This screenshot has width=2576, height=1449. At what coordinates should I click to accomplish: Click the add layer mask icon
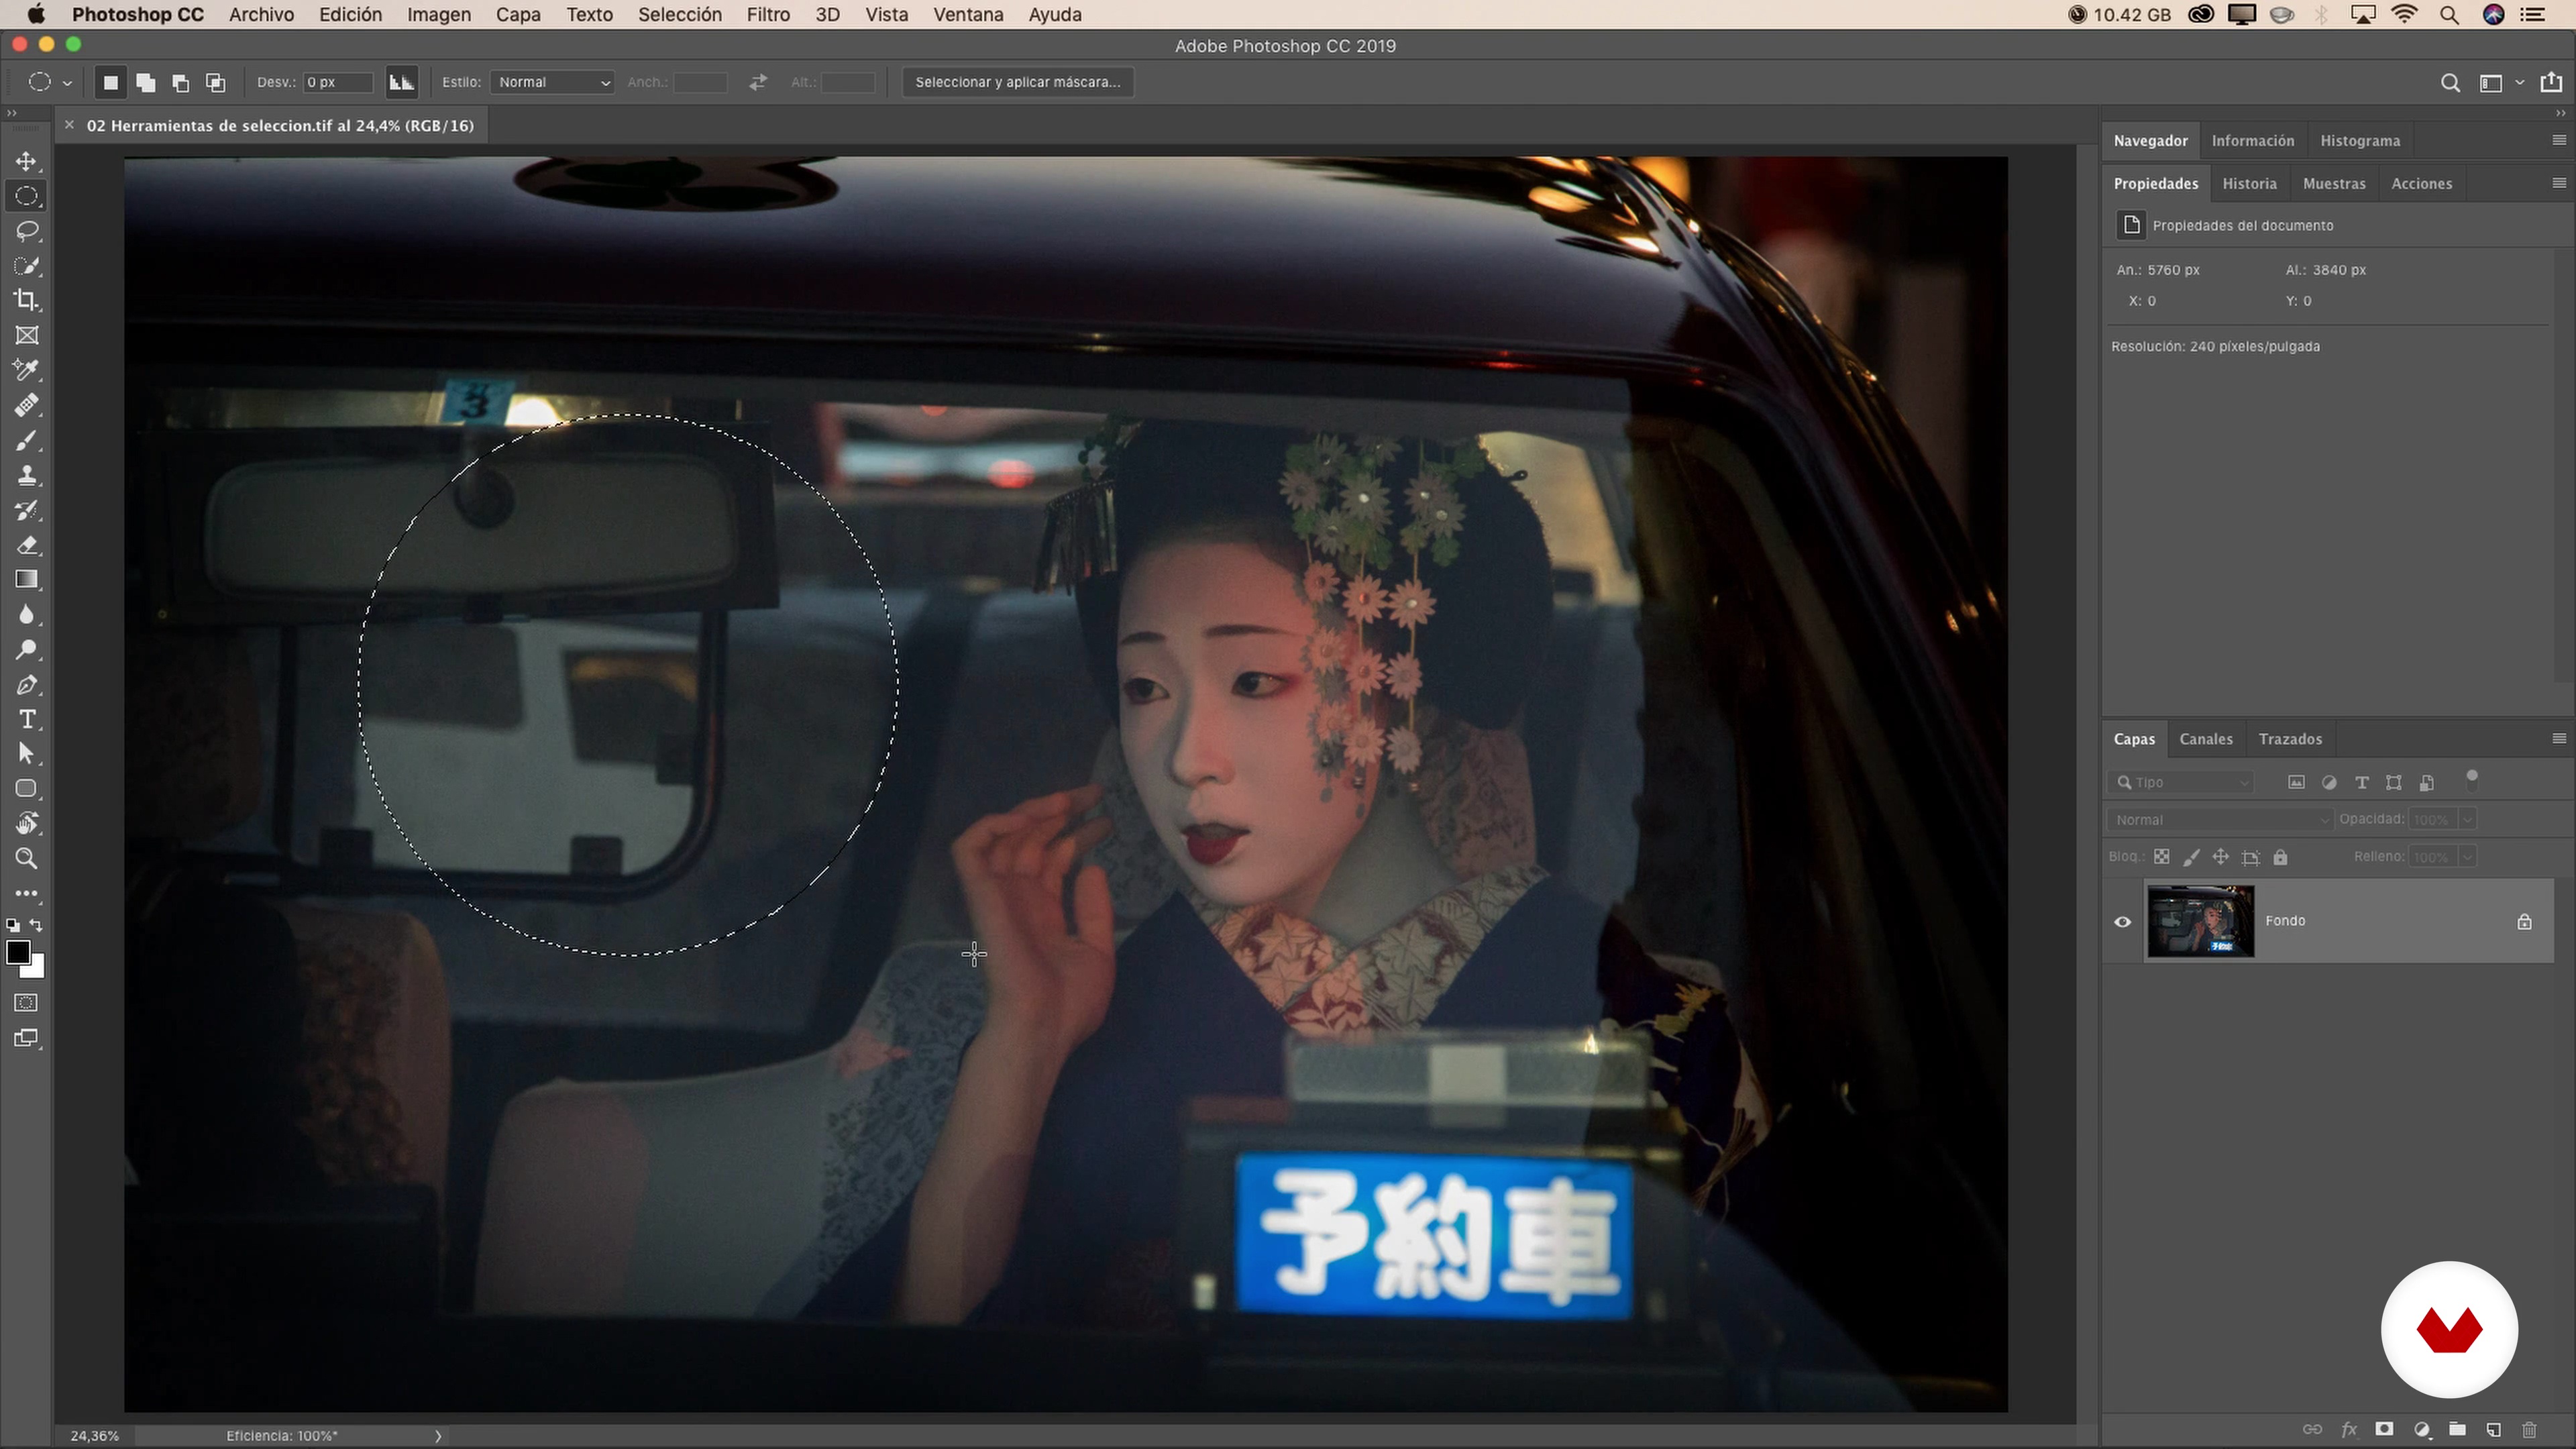2384,1429
